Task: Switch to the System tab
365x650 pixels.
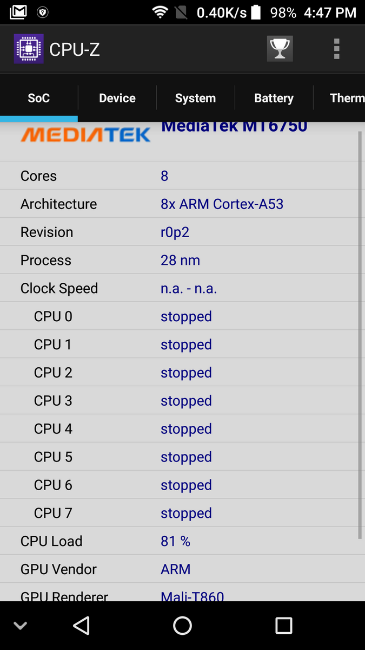Action: pyautogui.click(x=195, y=98)
